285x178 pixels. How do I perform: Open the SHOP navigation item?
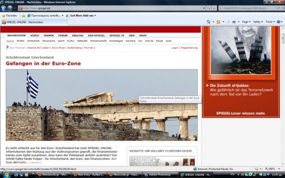tap(143, 35)
